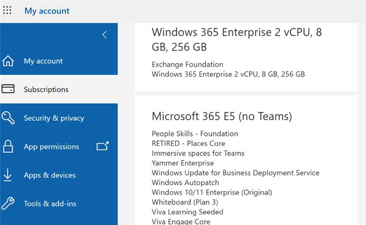Click the My account header title

[x=47, y=11]
